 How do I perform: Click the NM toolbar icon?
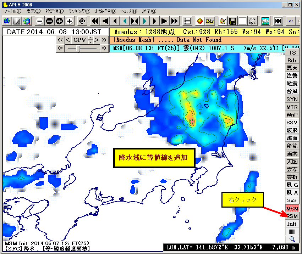click(x=278, y=21)
